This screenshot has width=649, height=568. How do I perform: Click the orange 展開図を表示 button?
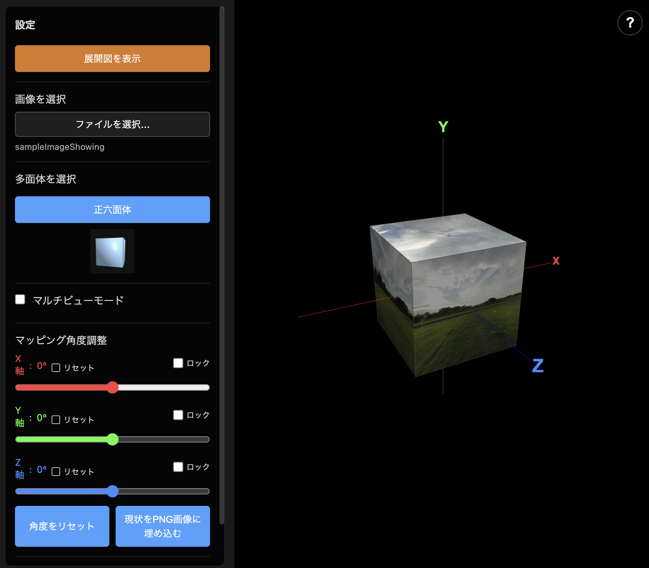click(x=112, y=59)
